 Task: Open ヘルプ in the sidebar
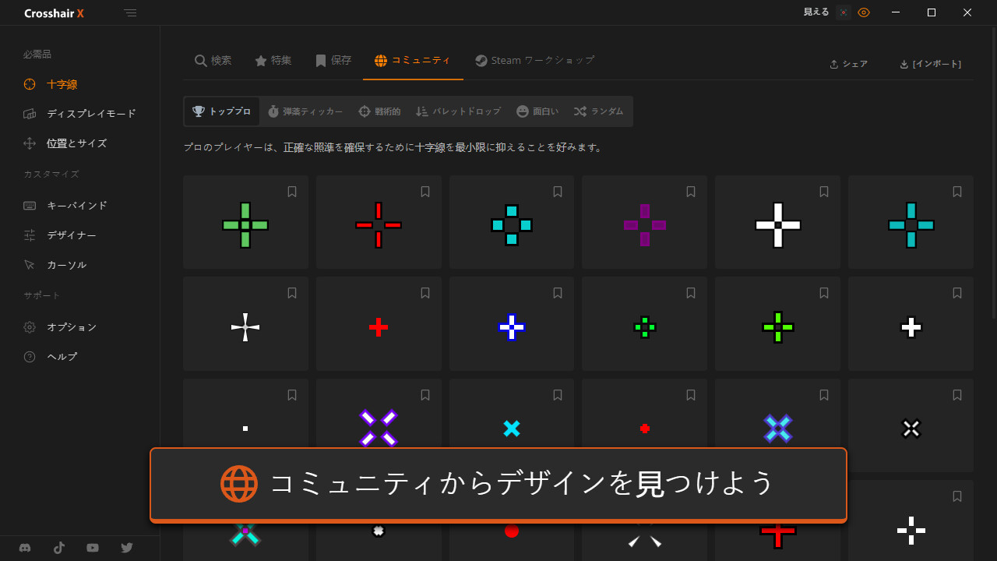(x=62, y=357)
